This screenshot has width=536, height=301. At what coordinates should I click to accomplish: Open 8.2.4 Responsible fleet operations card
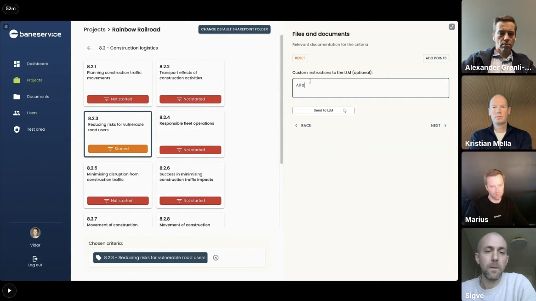tap(190, 134)
